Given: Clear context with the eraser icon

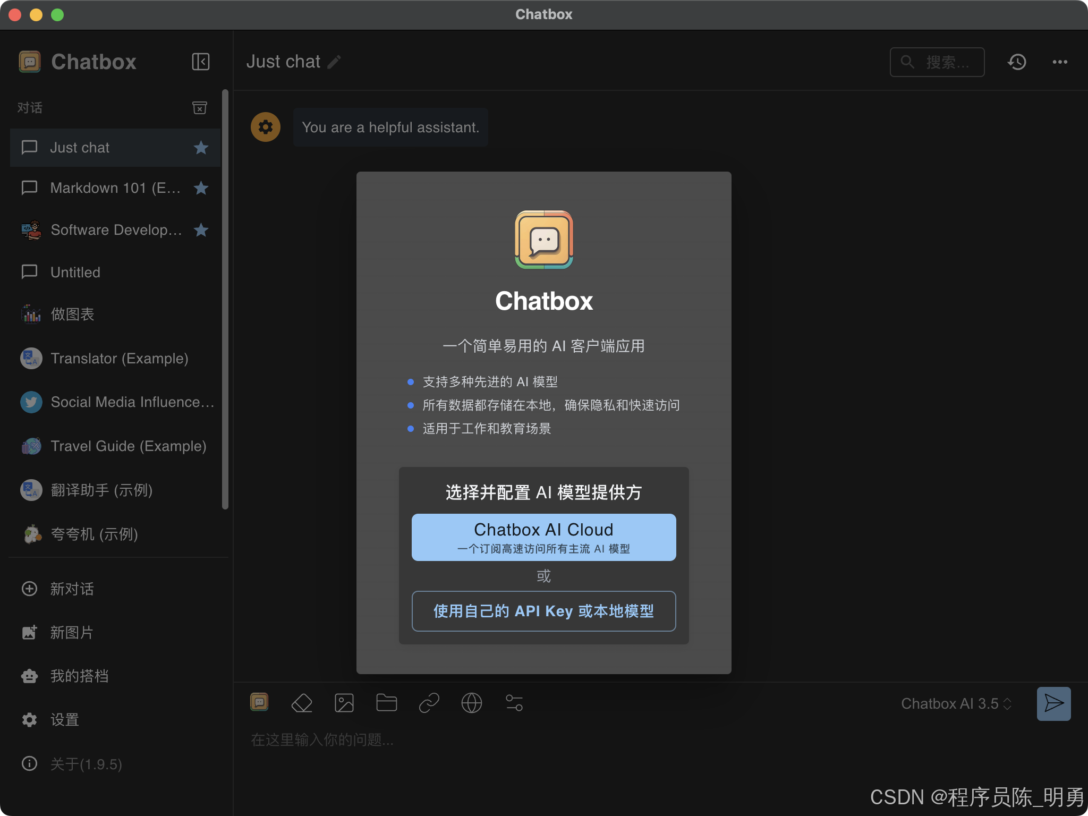Looking at the screenshot, I should tap(302, 702).
